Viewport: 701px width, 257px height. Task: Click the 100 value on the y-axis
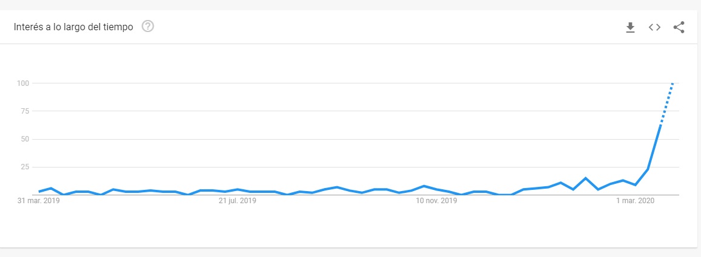[x=23, y=83]
